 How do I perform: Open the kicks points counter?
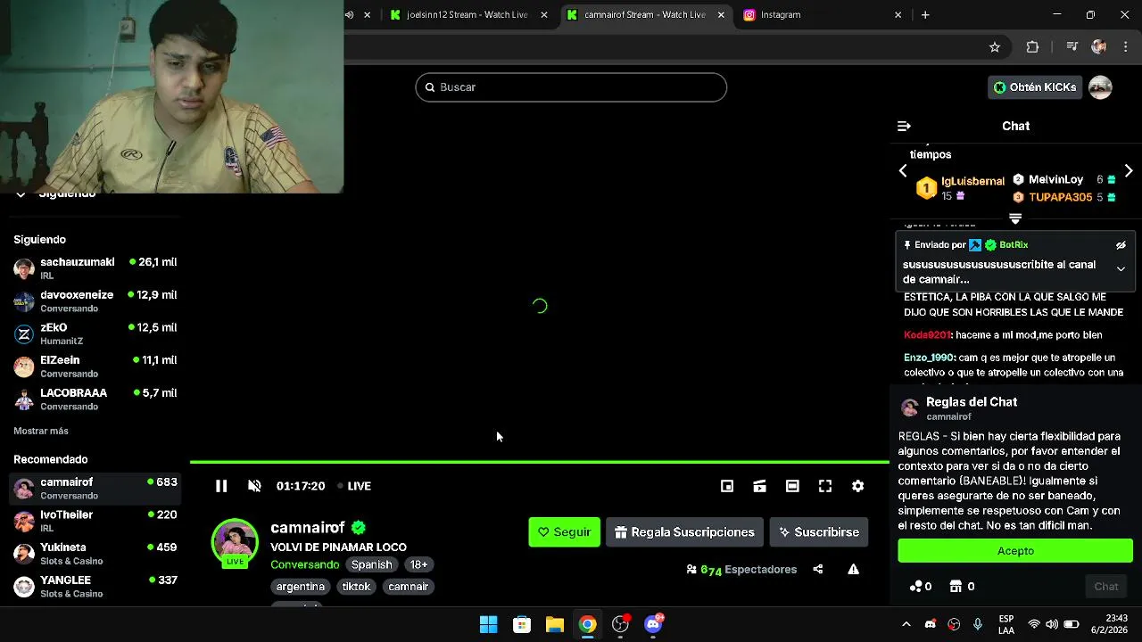(x=921, y=587)
